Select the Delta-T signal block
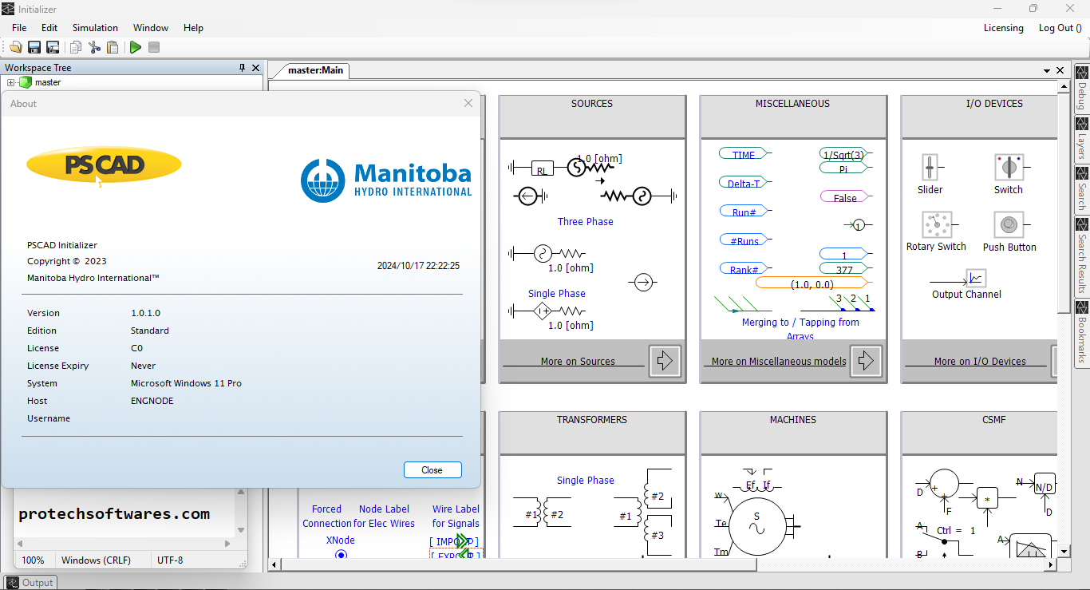1090x590 pixels. 744,183
